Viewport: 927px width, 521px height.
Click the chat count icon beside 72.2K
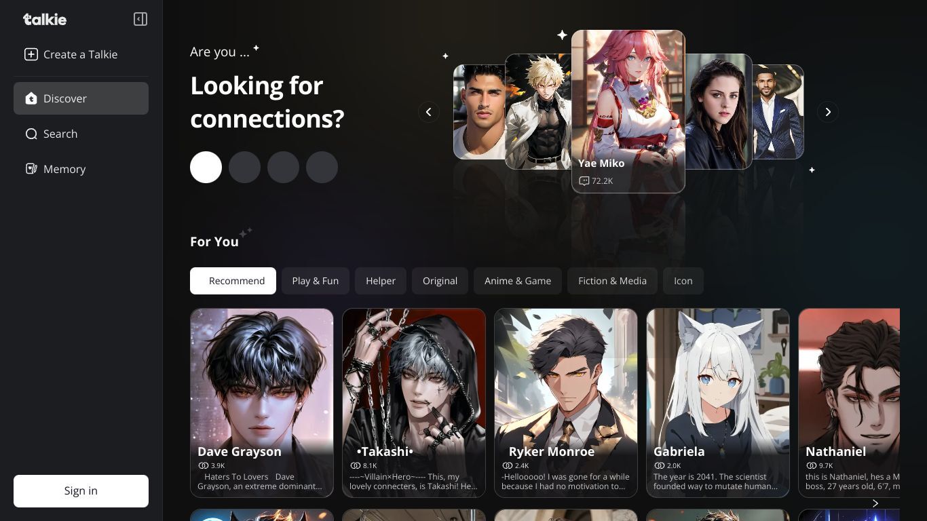[x=584, y=181]
